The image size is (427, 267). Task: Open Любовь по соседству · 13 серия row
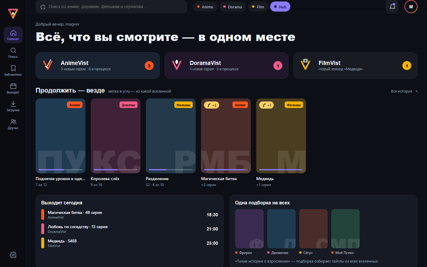tap(130, 229)
